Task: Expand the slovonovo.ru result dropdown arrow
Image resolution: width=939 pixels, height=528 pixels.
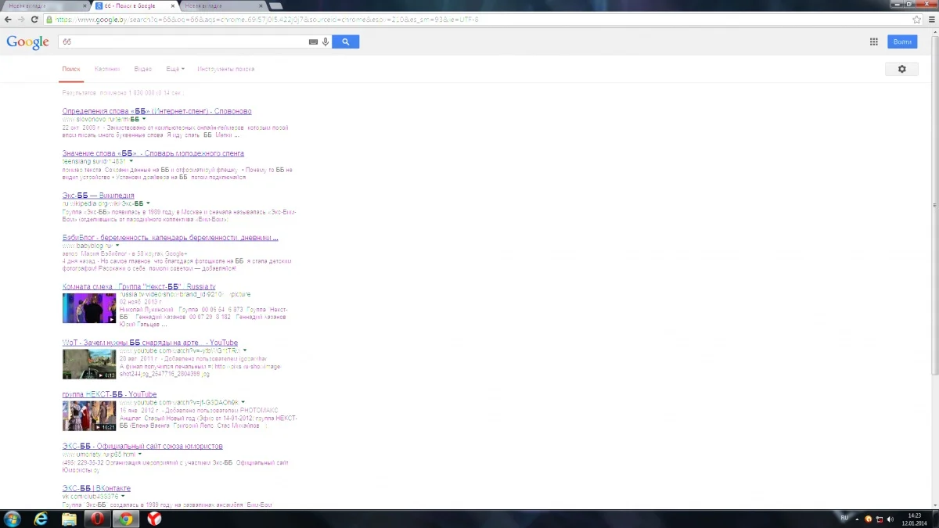Action: click(x=145, y=119)
